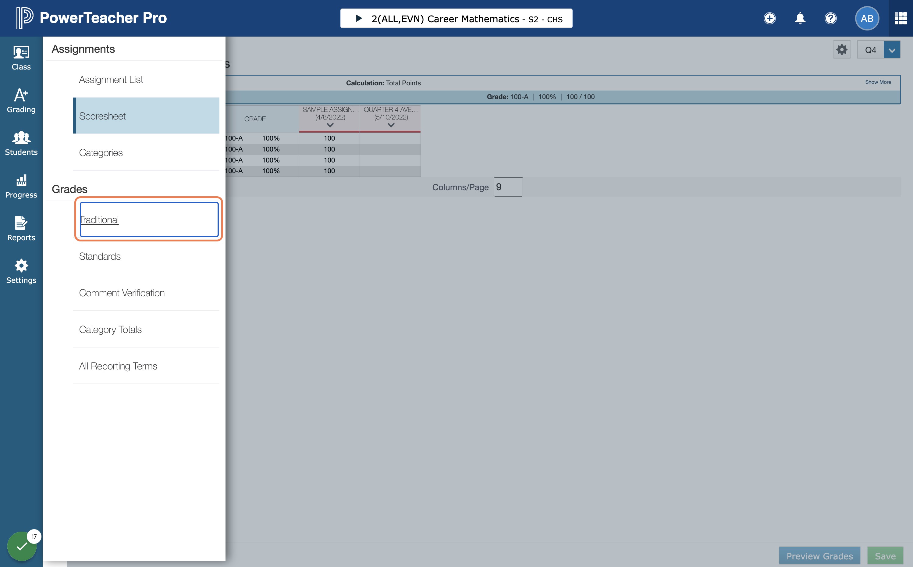This screenshot has width=913, height=567.
Task: Open the Progress chart section
Action: (21, 186)
